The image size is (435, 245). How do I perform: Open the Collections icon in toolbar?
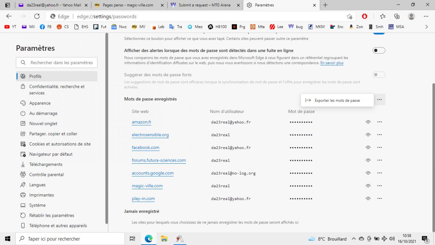[397, 16]
